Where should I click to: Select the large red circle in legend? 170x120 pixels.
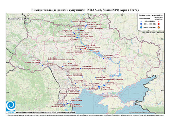(x=159, y=24)
